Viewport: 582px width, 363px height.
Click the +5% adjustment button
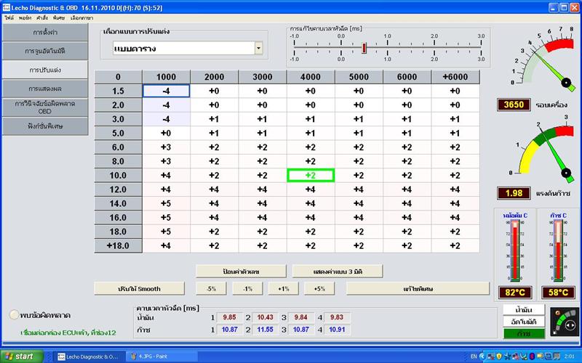[319, 288]
